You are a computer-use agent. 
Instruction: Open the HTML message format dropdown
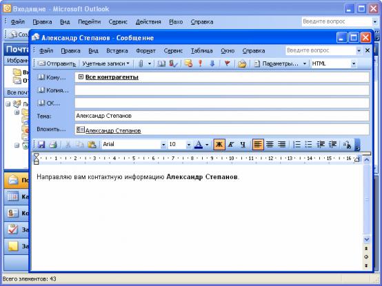pos(354,64)
